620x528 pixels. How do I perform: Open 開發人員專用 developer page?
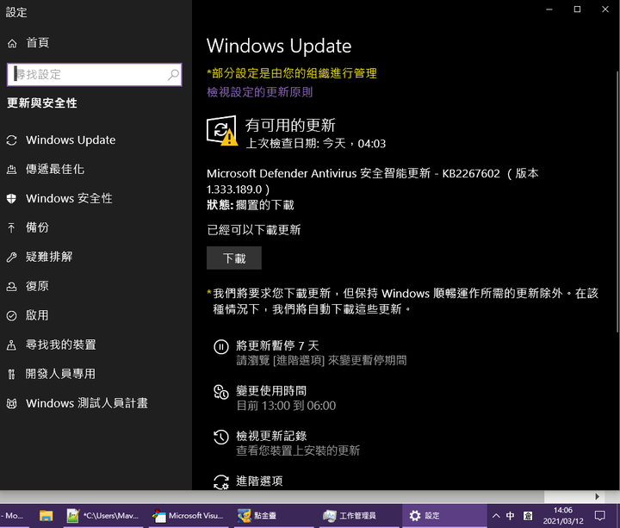point(60,374)
